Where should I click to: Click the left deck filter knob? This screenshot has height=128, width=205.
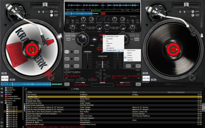[x=73, y=27]
